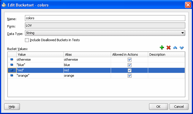Image resolution: width=193 pixels, height=114 pixels.
Task: Click the Form field showing LOV
Action: (x=105, y=25)
